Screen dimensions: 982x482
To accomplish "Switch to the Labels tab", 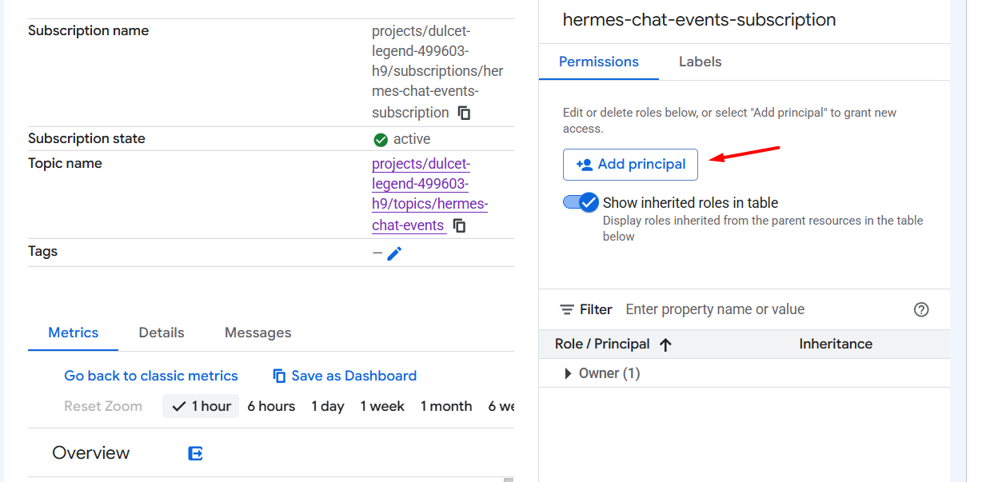I will [x=701, y=62].
